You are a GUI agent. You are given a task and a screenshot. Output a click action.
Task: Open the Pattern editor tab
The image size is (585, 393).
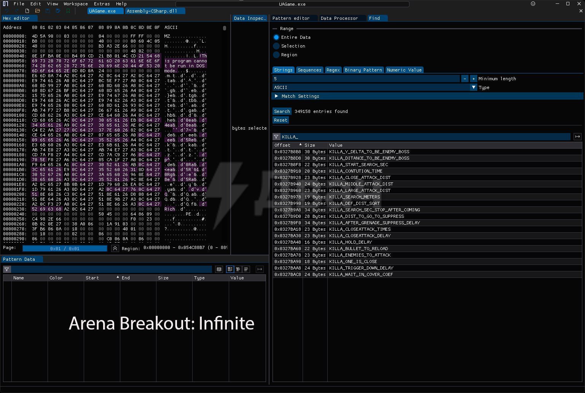click(294, 18)
